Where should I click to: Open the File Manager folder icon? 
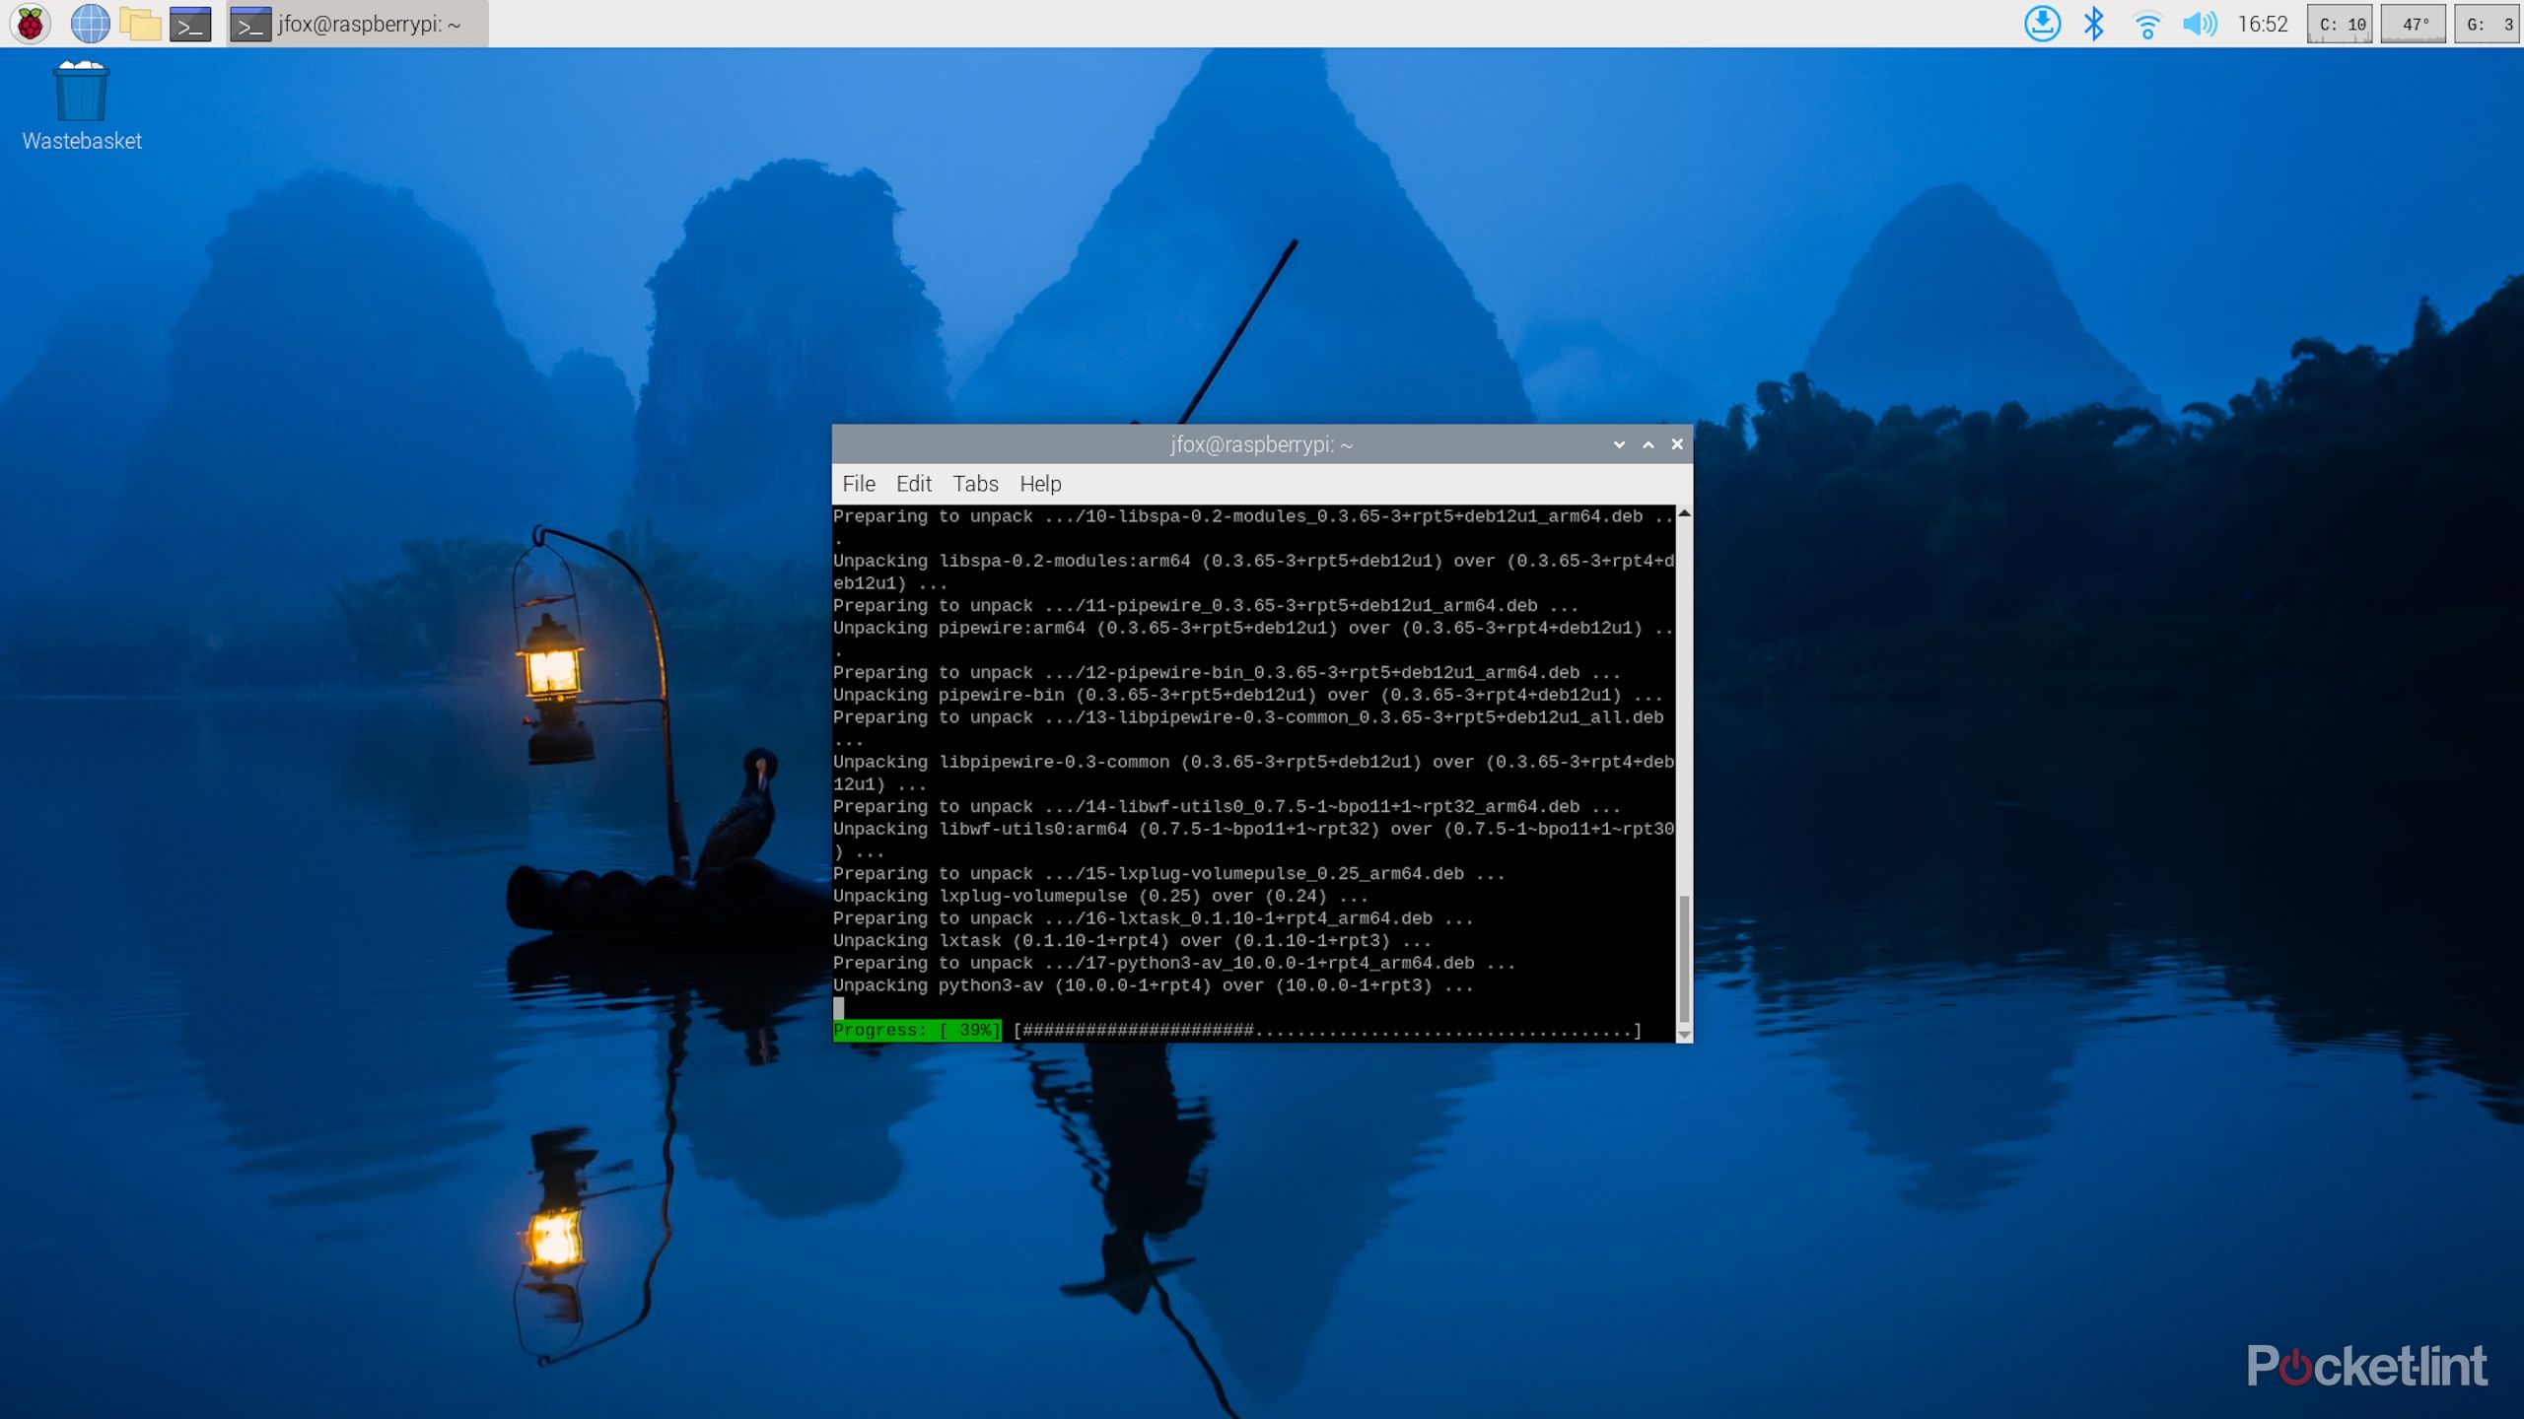[138, 23]
